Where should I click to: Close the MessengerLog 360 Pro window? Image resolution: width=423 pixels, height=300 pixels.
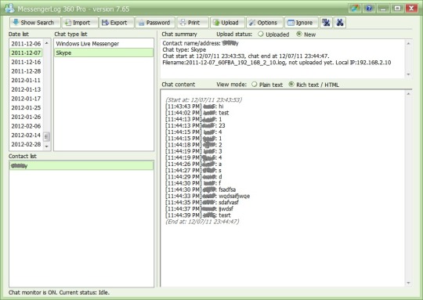coord(411,8)
